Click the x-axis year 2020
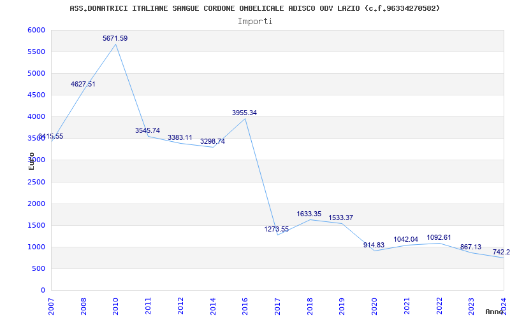The height and width of the screenshot is (318, 510). click(x=374, y=306)
